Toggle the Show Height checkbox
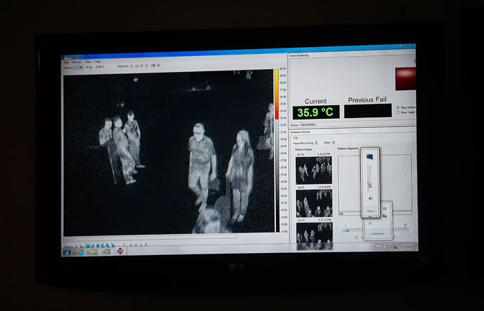The height and width of the screenshot is (311, 484). point(398,112)
